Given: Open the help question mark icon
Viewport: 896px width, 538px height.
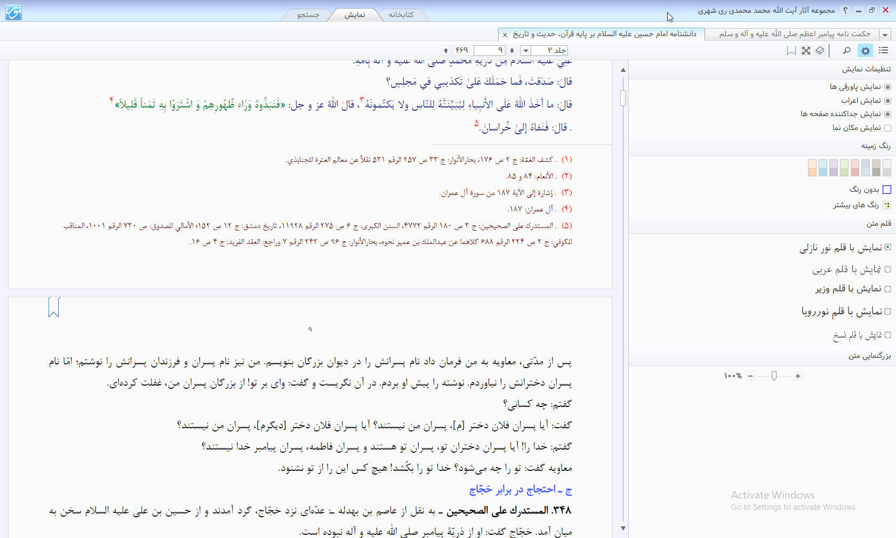Looking at the screenshot, I should (x=845, y=10).
